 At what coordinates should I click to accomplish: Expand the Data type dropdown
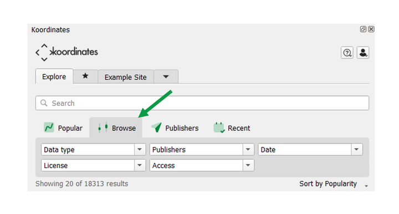coord(94,149)
